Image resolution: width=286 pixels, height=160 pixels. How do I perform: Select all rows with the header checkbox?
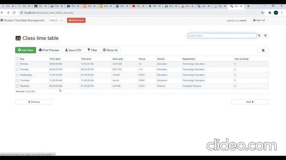[x=17, y=59]
